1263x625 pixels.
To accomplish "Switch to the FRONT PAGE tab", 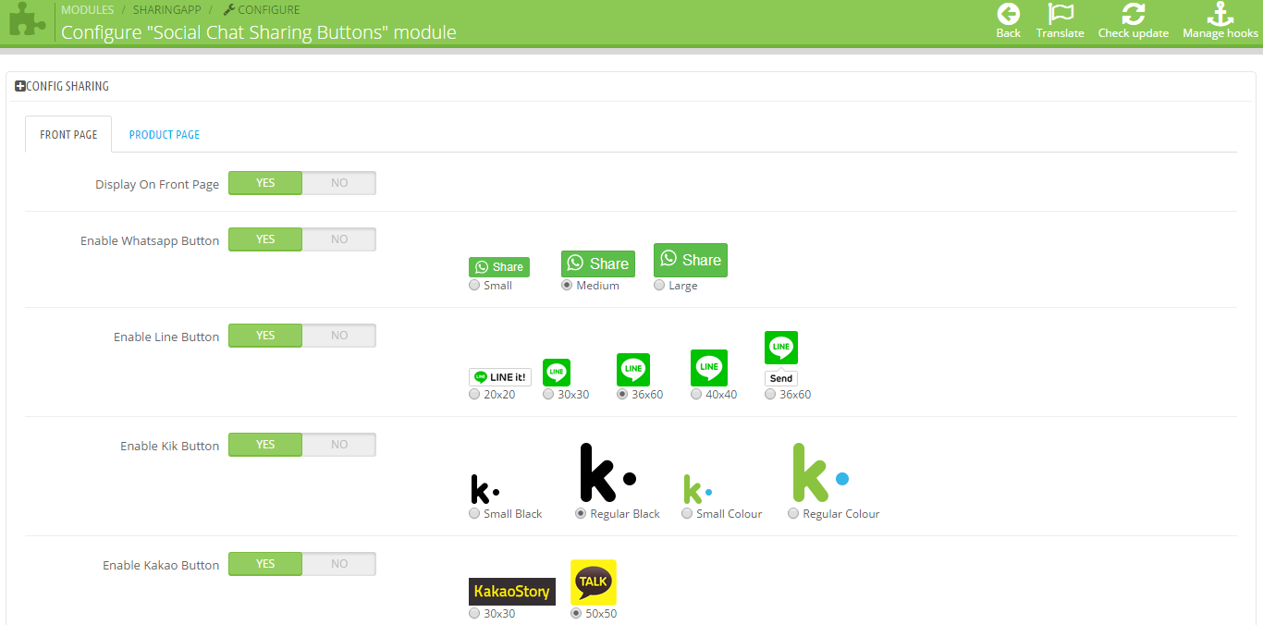I will [x=68, y=134].
